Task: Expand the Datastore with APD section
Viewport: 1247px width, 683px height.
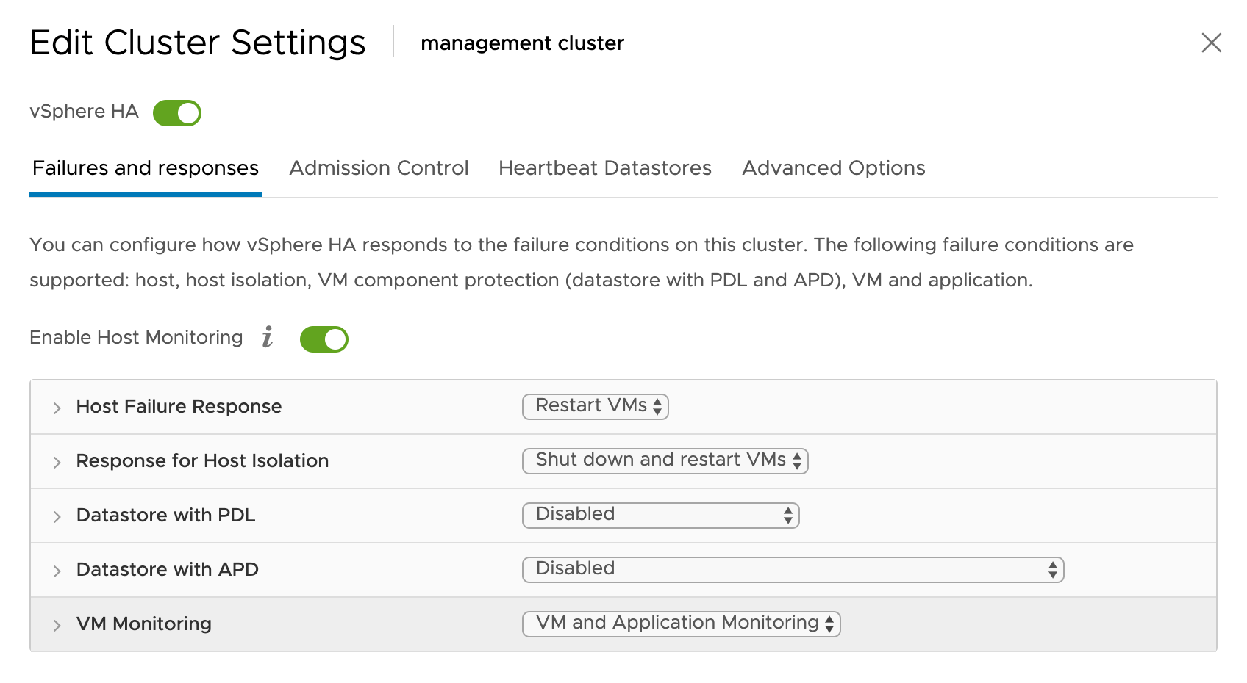Action: pyautogui.click(x=56, y=569)
